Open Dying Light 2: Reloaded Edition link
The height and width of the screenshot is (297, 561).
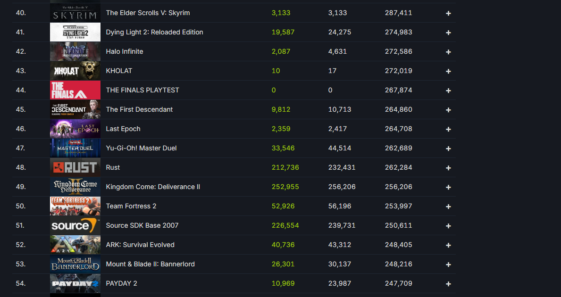(155, 32)
